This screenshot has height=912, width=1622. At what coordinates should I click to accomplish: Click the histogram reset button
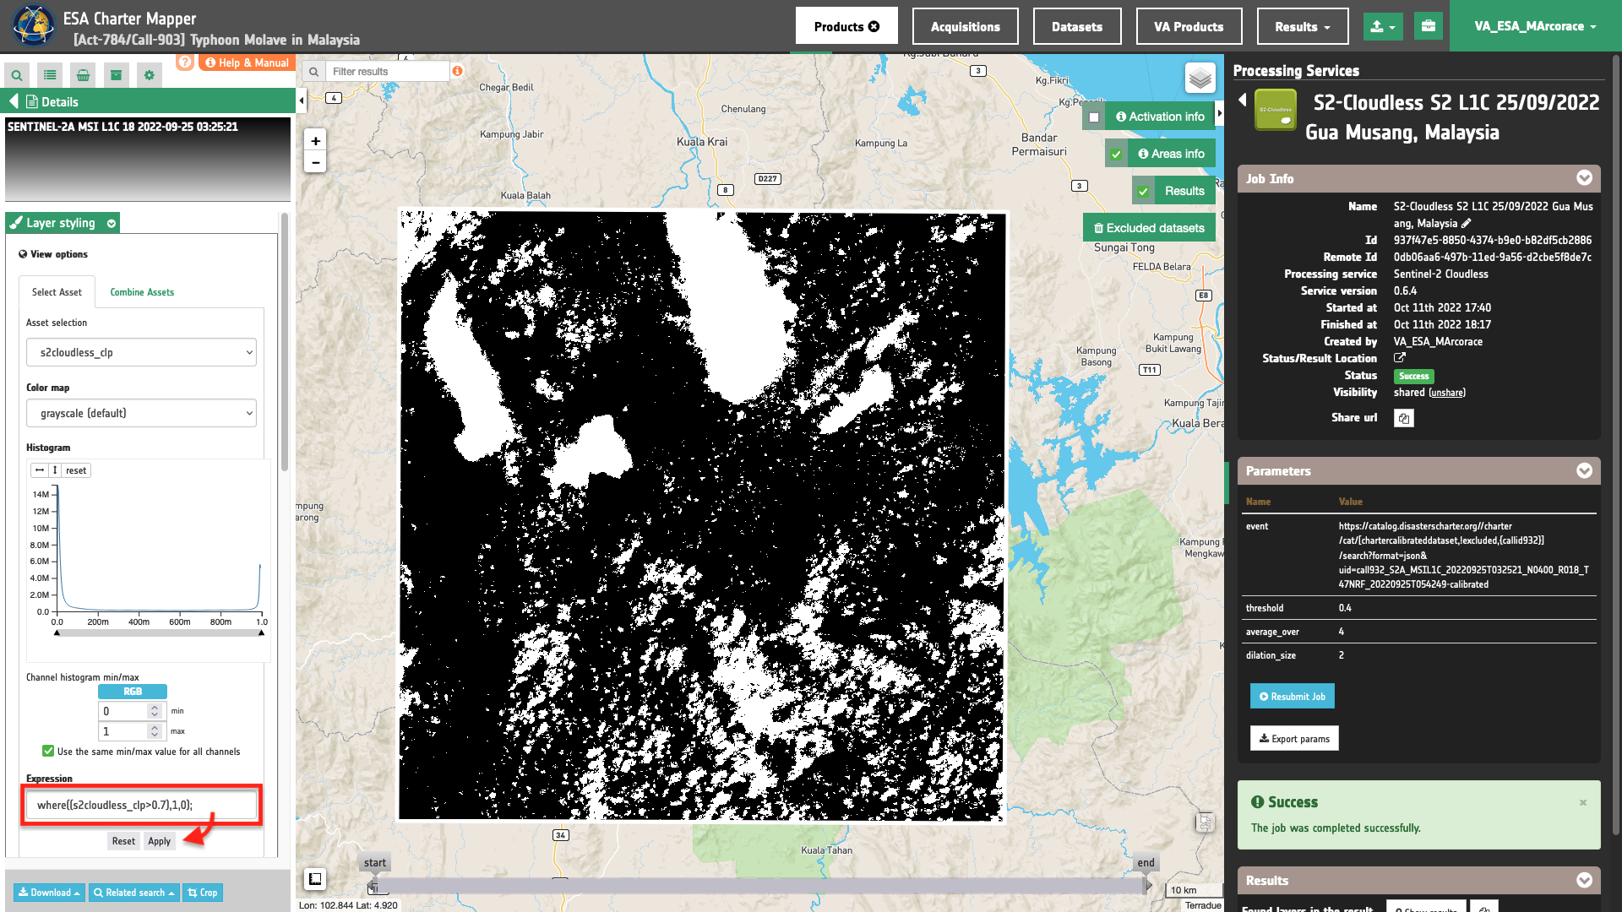pyautogui.click(x=76, y=470)
